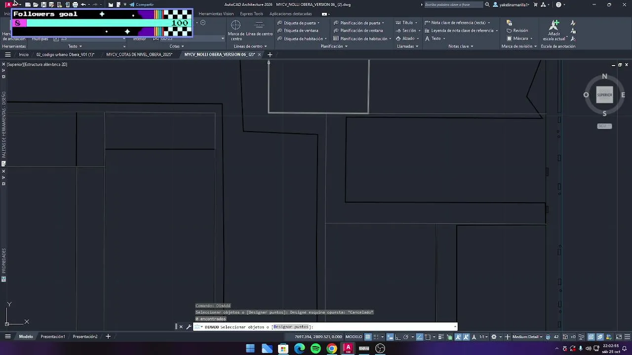Open the yakelinamarilla1 account menu
The image size is (632, 355).
tap(511, 4)
